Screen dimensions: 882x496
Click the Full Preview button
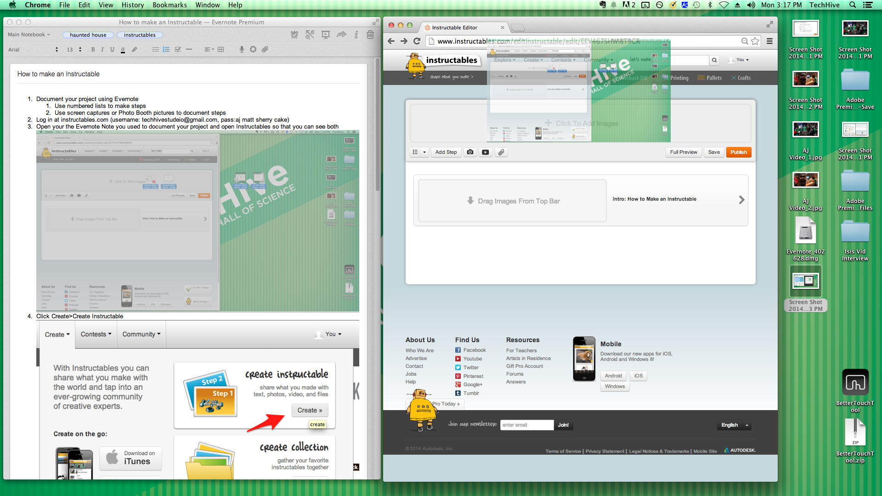683,152
